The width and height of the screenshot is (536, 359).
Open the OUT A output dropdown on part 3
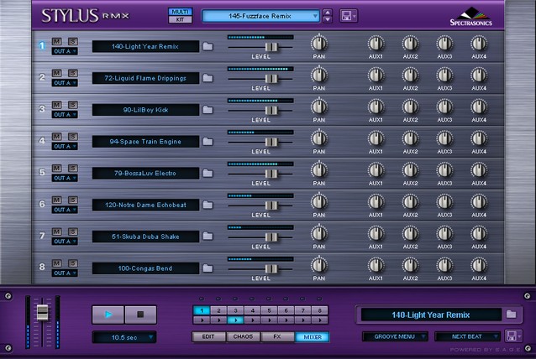pos(65,115)
